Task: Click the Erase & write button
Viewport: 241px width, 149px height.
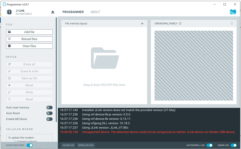Action: click(x=29, y=71)
